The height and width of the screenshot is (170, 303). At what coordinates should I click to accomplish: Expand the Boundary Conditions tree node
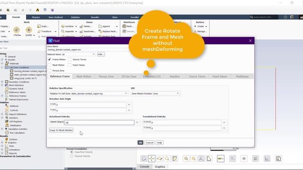[x=2, y=82]
